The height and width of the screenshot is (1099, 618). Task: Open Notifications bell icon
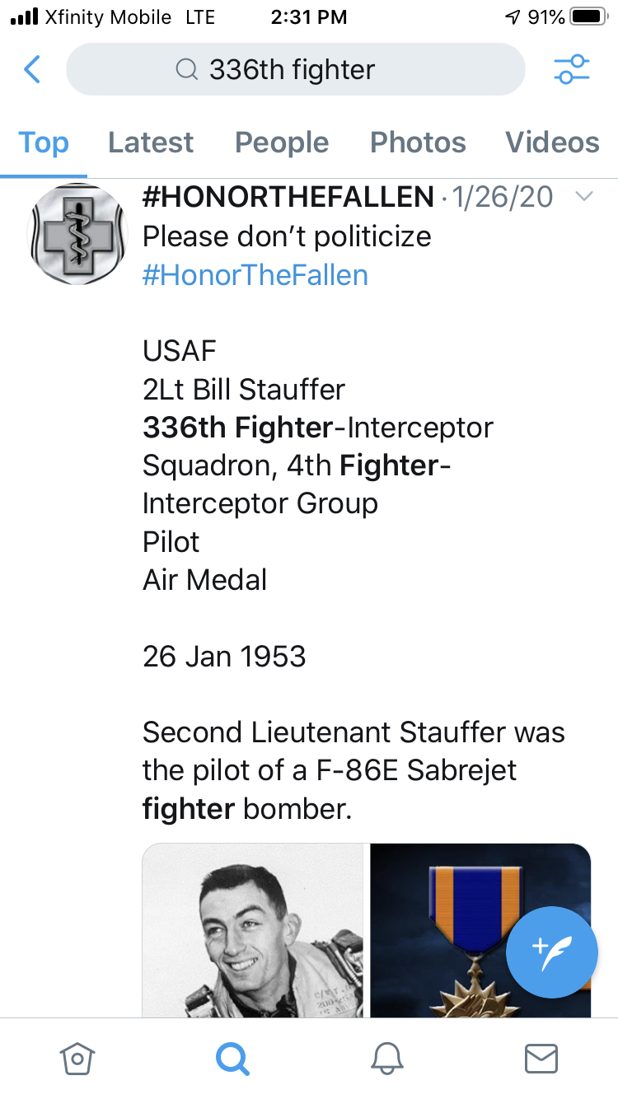(386, 1058)
